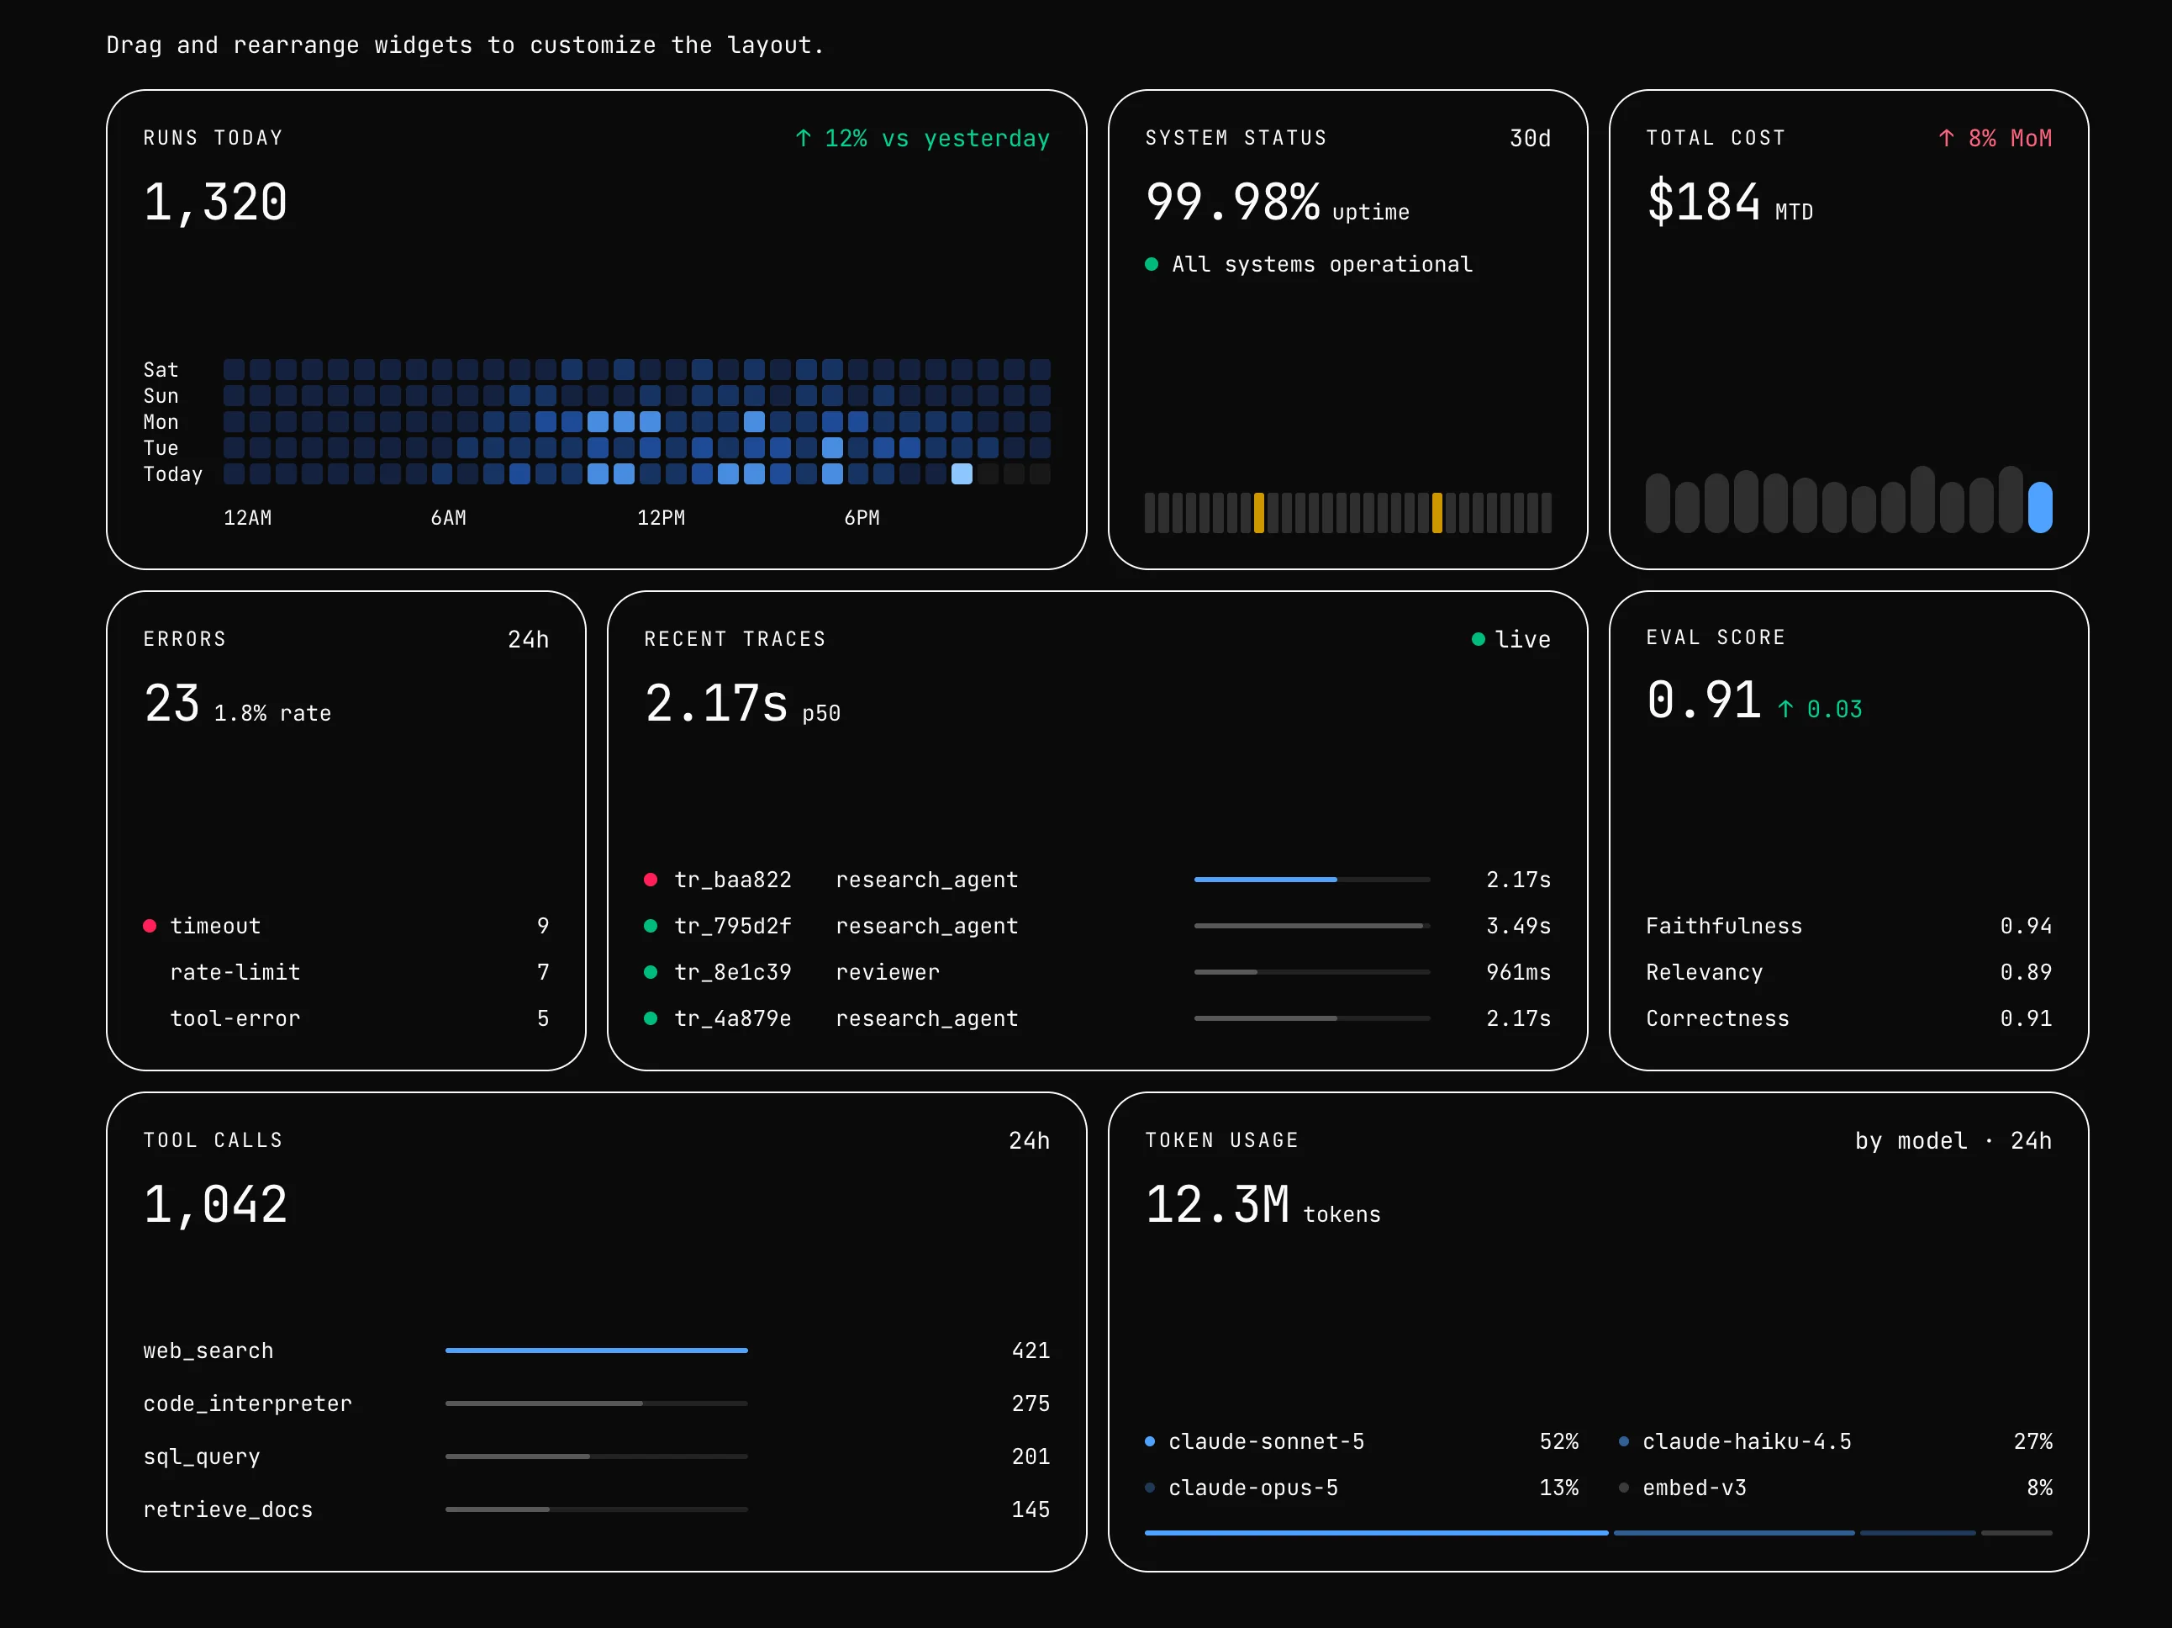Click the green dot beside tr_8e1c39
The height and width of the screenshot is (1628, 2172).
click(650, 972)
